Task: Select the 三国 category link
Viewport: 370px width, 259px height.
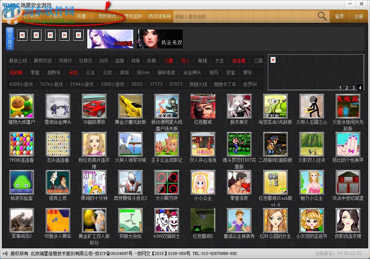Action: 258,61
